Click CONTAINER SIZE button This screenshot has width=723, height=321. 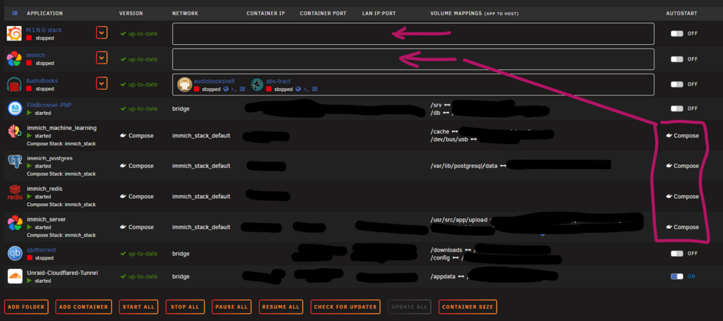[x=468, y=307]
